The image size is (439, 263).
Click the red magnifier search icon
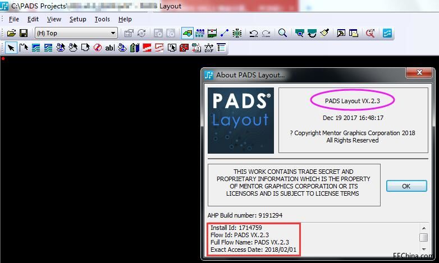click(x=371, y=33)
